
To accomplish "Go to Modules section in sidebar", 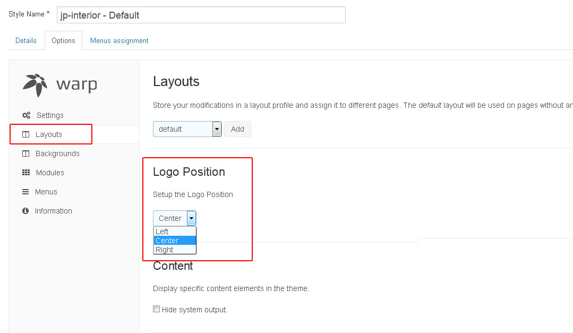I will pos(50,173).
